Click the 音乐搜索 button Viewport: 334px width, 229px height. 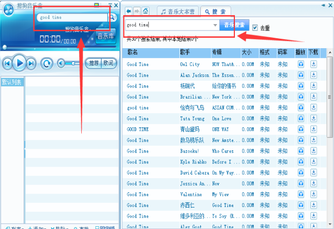(x=234, y=25)
